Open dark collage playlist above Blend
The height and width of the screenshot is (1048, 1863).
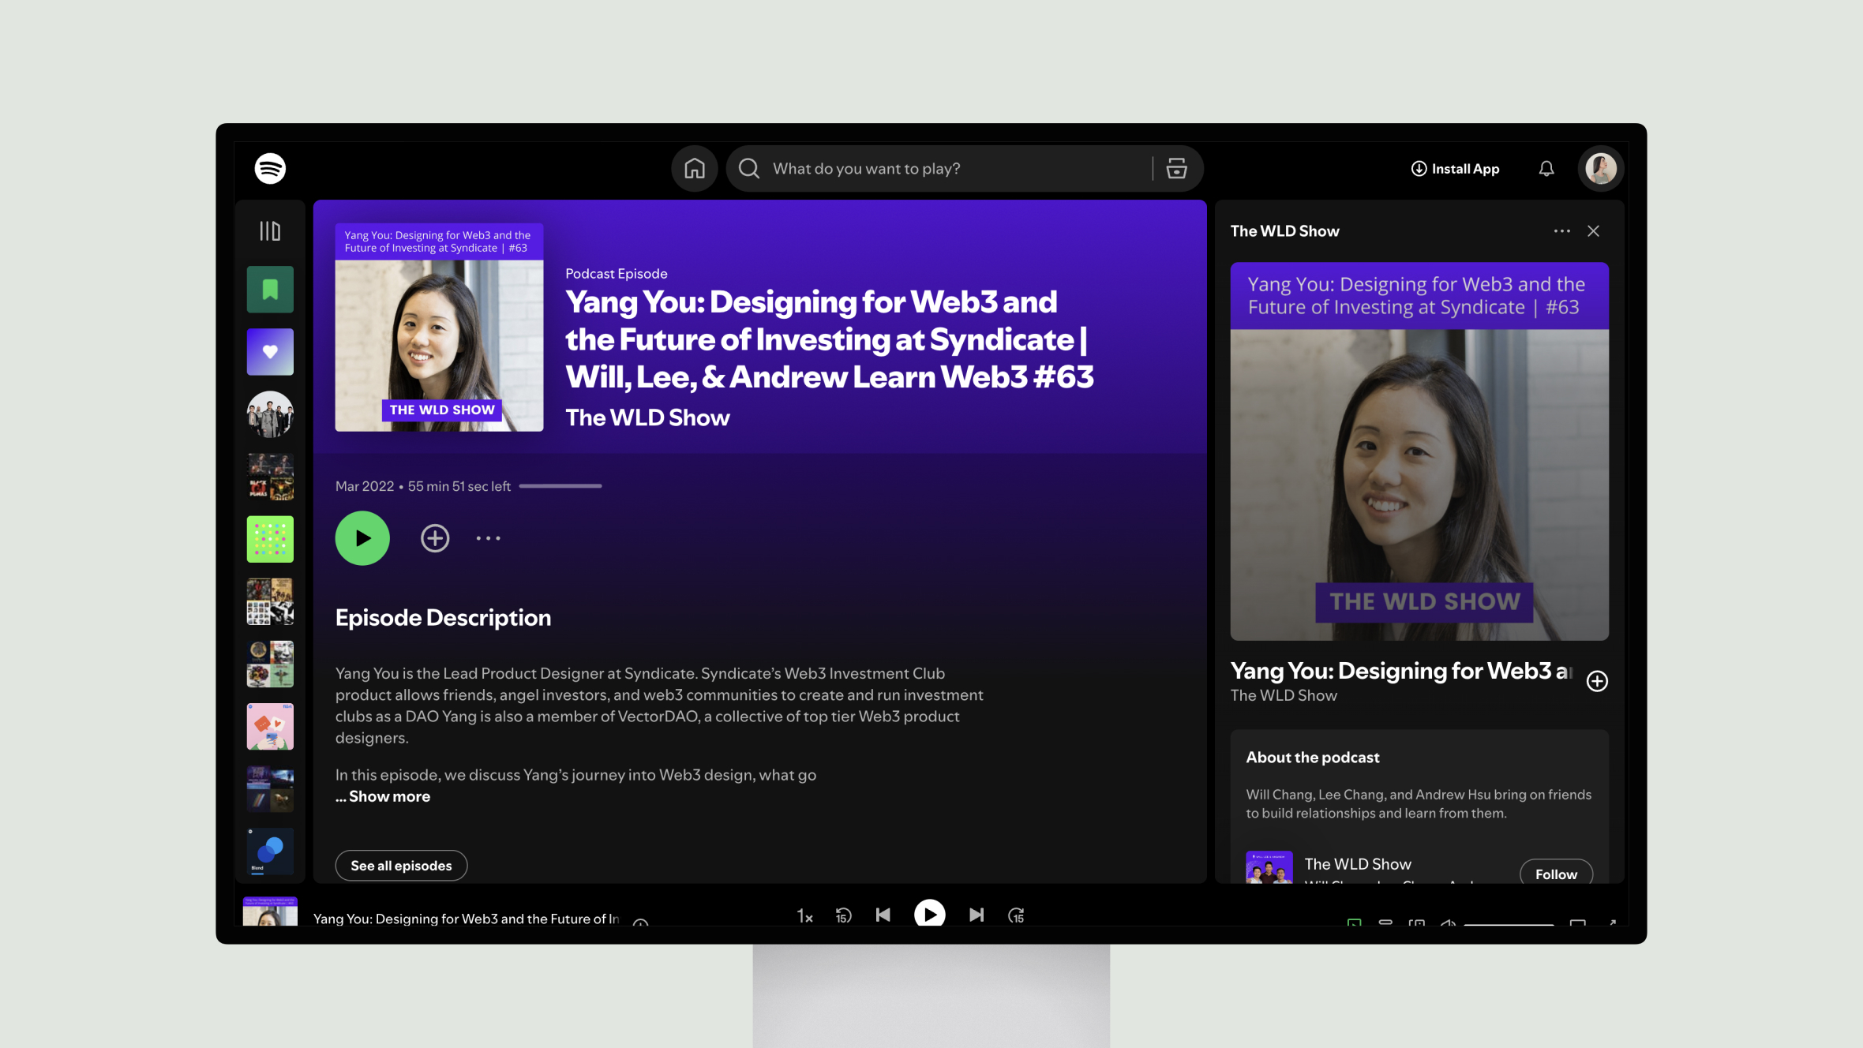(270, 789)
